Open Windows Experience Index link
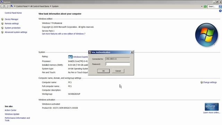 point(80,57)
